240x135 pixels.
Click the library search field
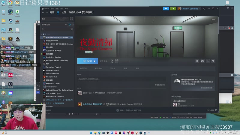[x=56, y=29]
